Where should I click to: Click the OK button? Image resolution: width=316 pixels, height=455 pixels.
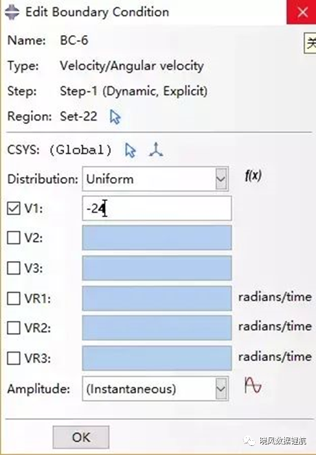81,437
